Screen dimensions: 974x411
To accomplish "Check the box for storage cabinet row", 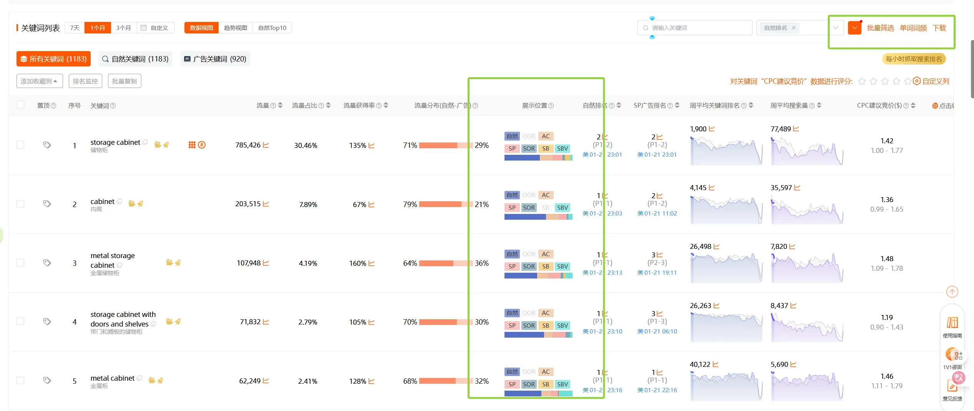I will 20,145.
